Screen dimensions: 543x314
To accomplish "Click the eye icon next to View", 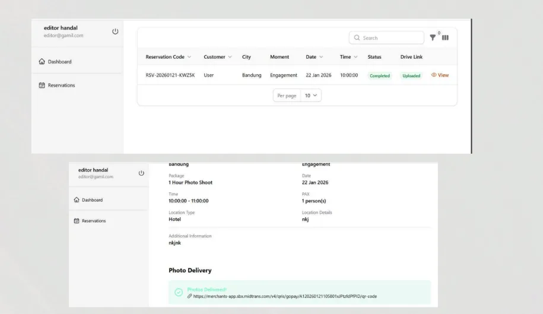I will tap(434, 75).
